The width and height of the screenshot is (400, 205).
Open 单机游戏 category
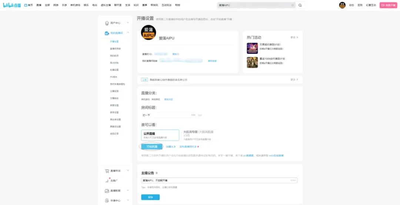75,5
